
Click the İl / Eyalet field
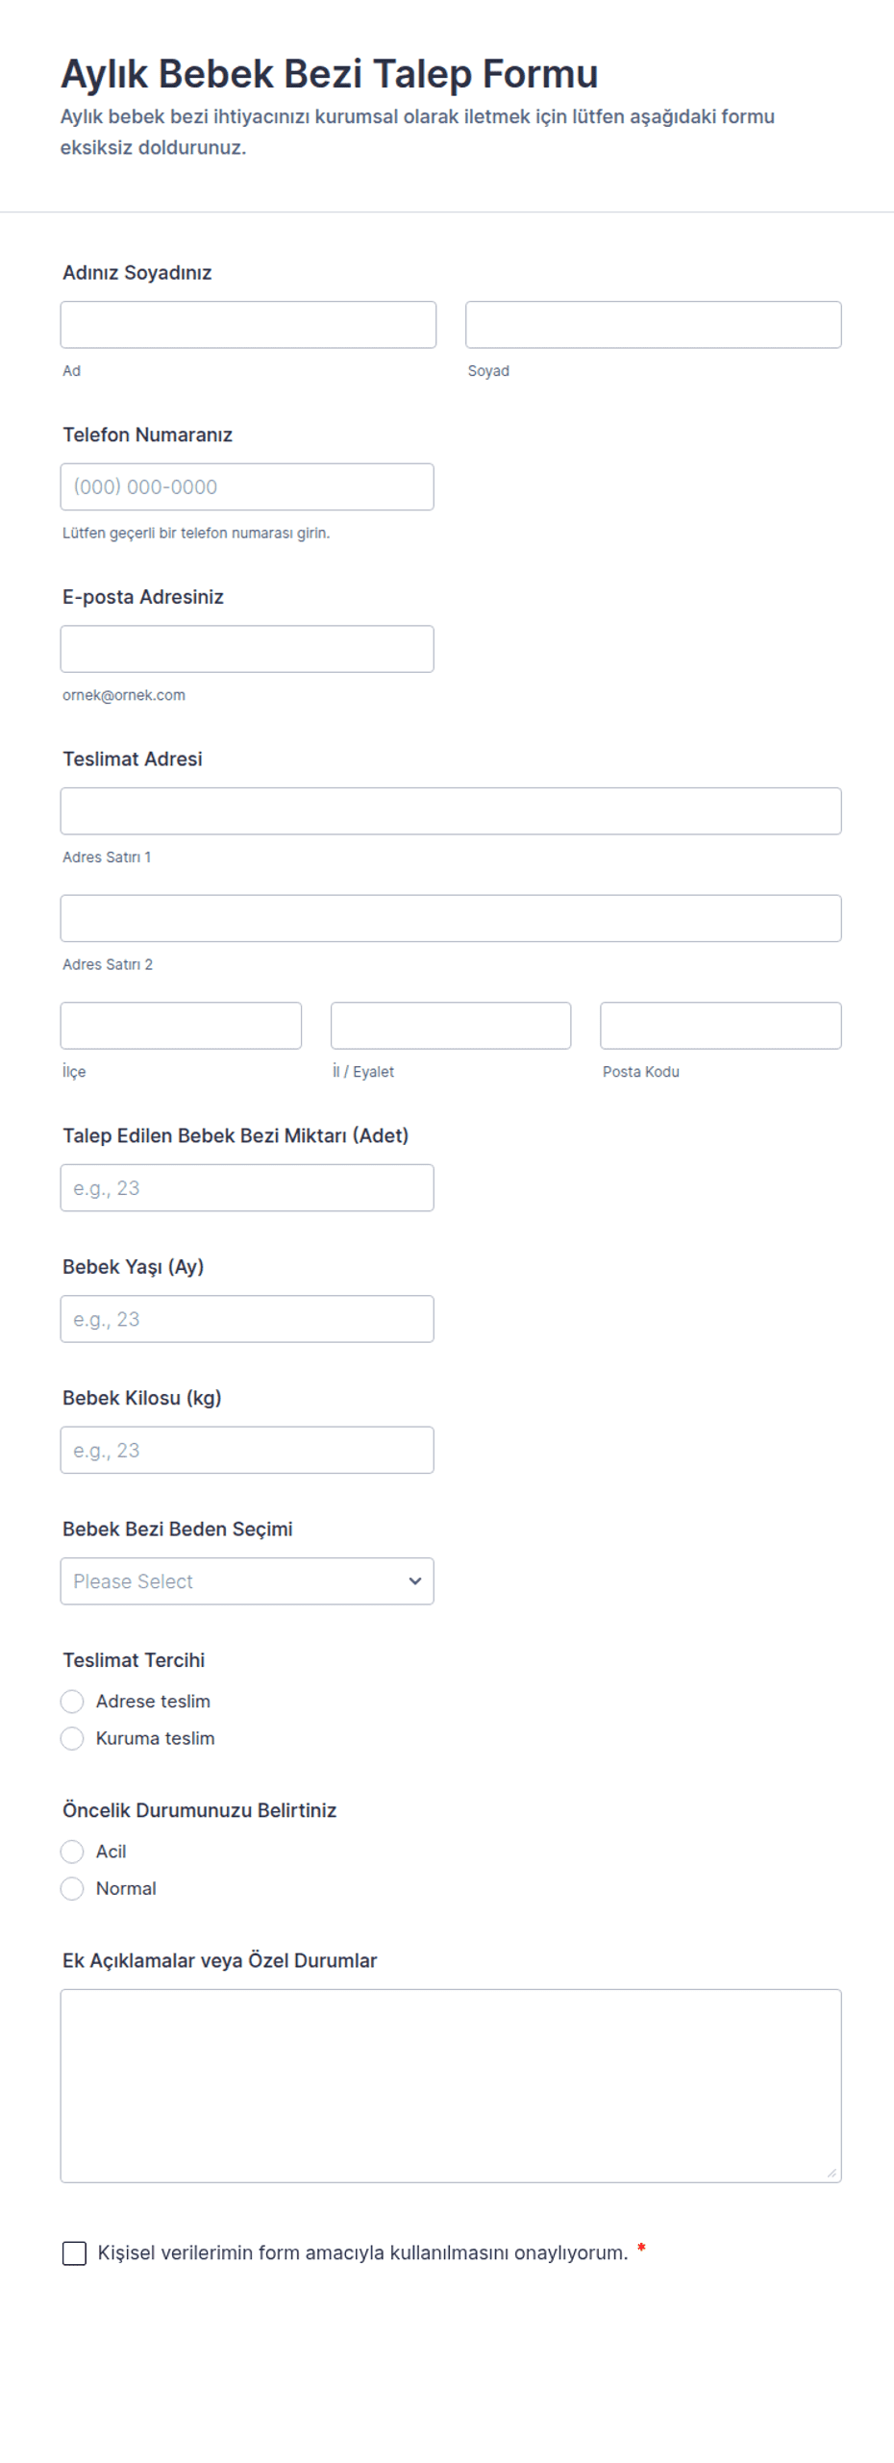pyautogui.click(x=451, y=1026)
